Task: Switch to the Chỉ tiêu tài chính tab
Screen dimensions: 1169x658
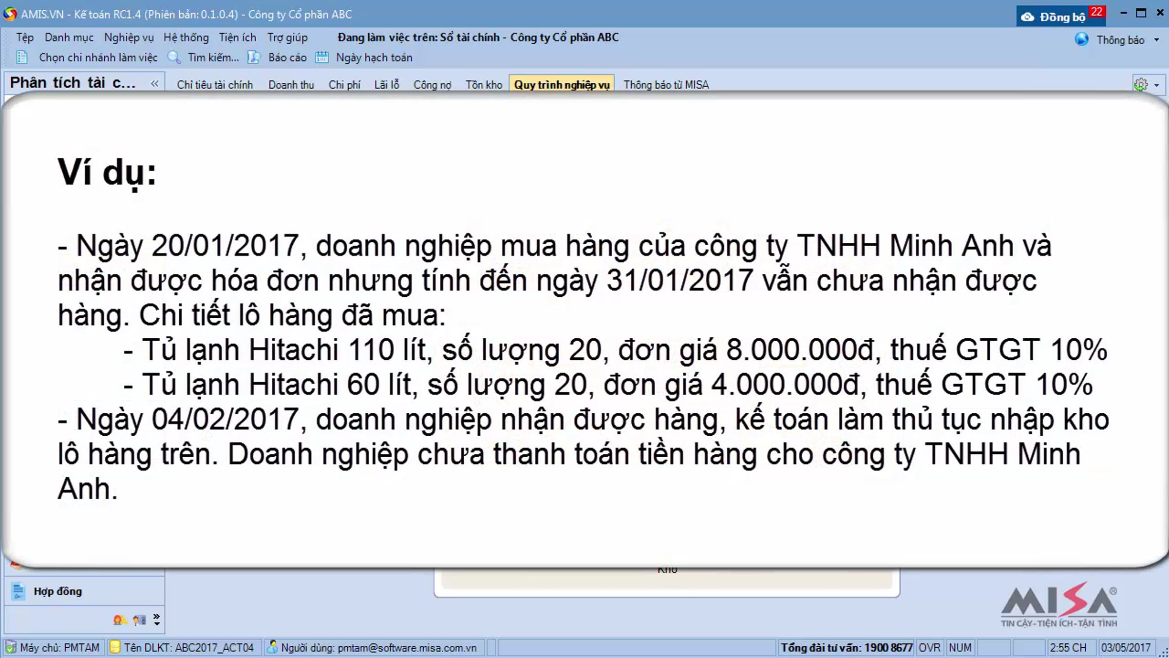Action: click(x=215, y=85)
